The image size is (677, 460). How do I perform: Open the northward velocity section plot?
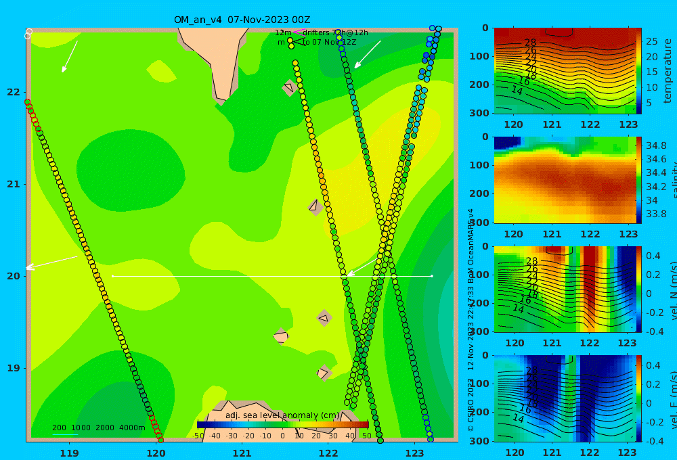click(x=565, y=289)
